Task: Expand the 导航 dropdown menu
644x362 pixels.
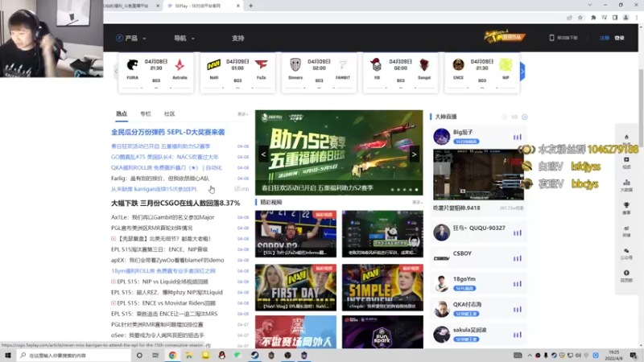Action: [184, 38]
